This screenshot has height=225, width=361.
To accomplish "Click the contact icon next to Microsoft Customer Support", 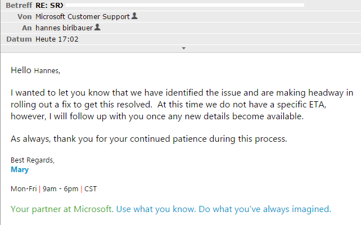I will (134, 16).
